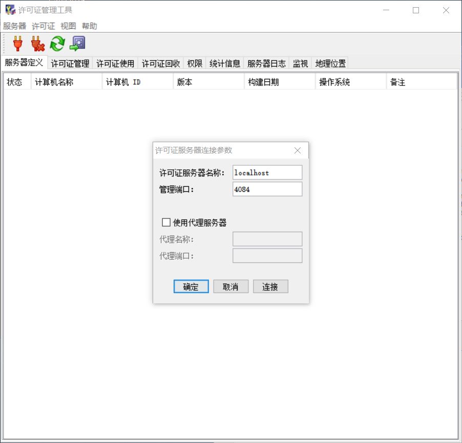Sort by the 备注 column header
462x443 pixels.
[x=422, y=82]
